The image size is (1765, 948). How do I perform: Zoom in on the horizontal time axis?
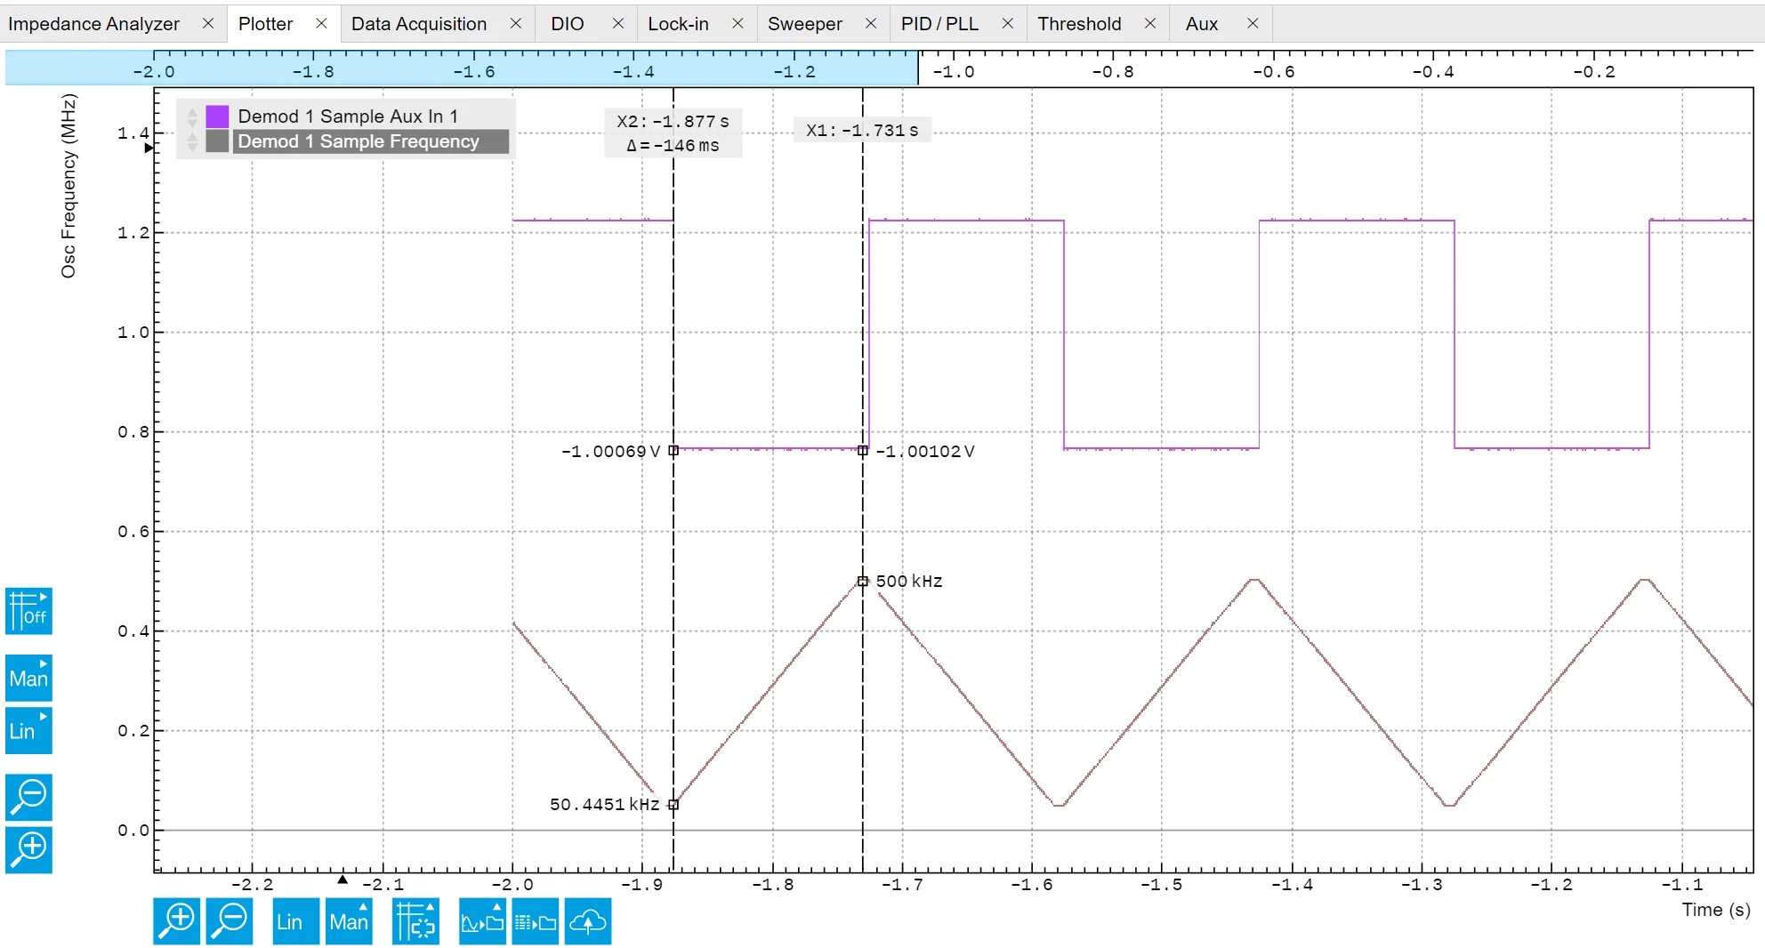176,921
